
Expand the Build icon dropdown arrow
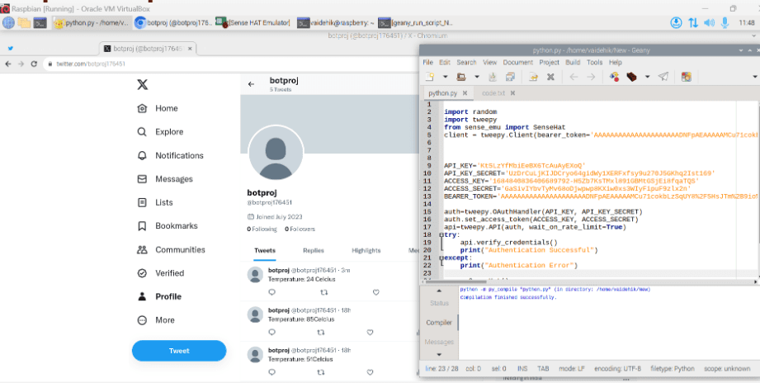click(x=647, y=77)
